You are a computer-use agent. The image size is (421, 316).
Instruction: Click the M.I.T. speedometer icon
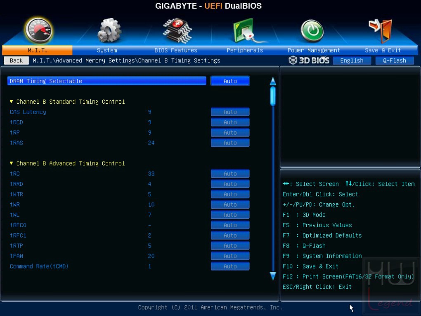39,30
